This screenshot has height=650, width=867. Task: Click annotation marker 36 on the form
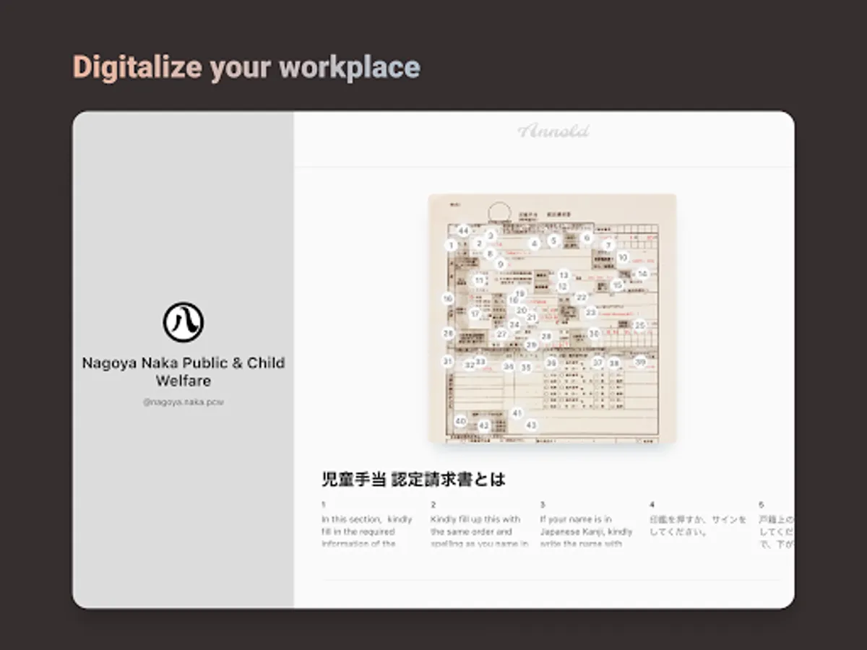click(551, 363)
